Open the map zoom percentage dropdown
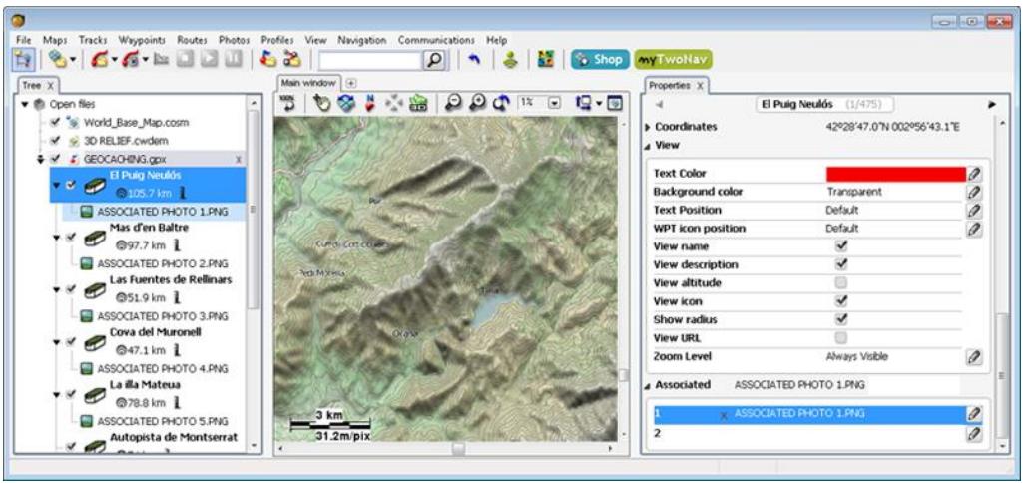Screen dimensions: 1027x483 (554, 104)
